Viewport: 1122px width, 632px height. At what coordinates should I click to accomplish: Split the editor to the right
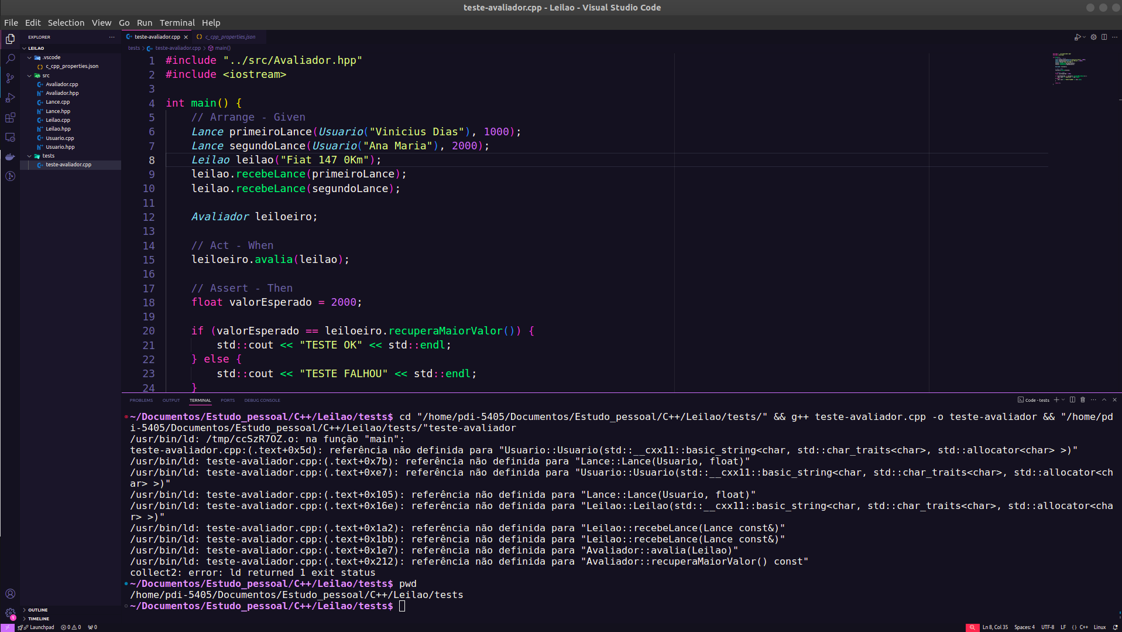1104,37
